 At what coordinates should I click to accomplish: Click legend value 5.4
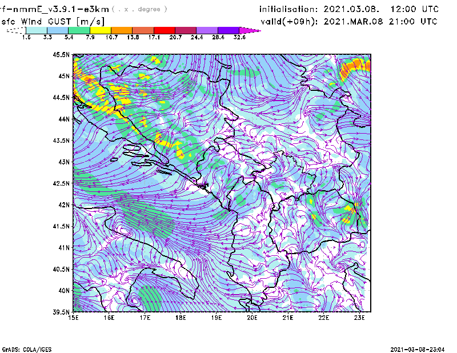(69, 37)
